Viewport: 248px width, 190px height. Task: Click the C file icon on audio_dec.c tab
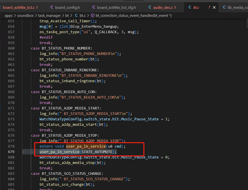150,7
